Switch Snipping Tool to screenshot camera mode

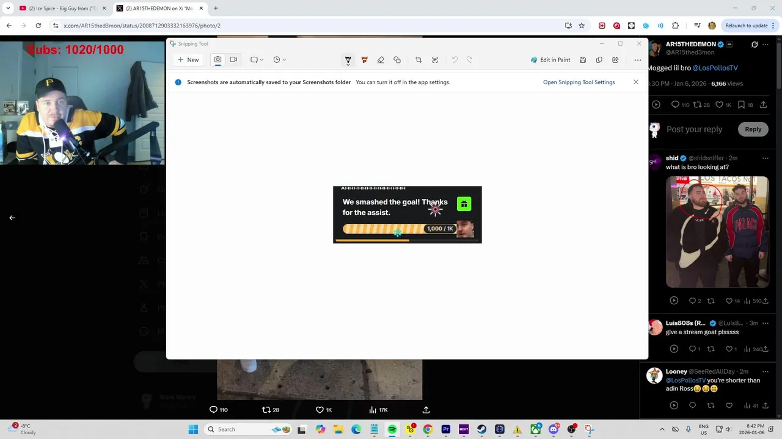pos(217,60)
